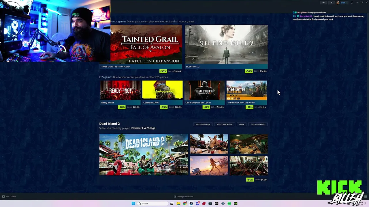This screenshot has height=207, width=369.
Task: Open the Windows Start menu
Action: pyautogui.click(x=133, y=204)
